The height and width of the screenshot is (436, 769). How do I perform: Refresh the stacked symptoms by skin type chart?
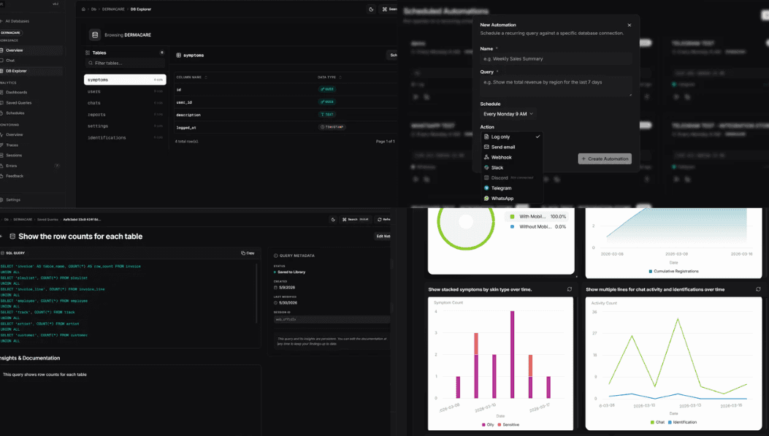(x=570, y=289)
